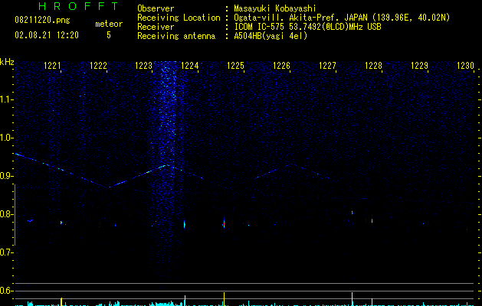Select the file name 08211220.png
This screenshot has width=482, height=306.
click(42, 21)
